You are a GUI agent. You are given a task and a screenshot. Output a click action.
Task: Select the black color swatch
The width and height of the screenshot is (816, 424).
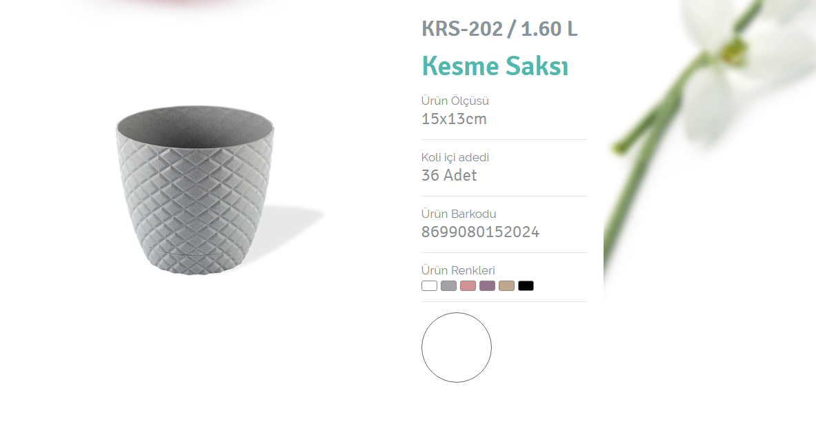point(526,285)
